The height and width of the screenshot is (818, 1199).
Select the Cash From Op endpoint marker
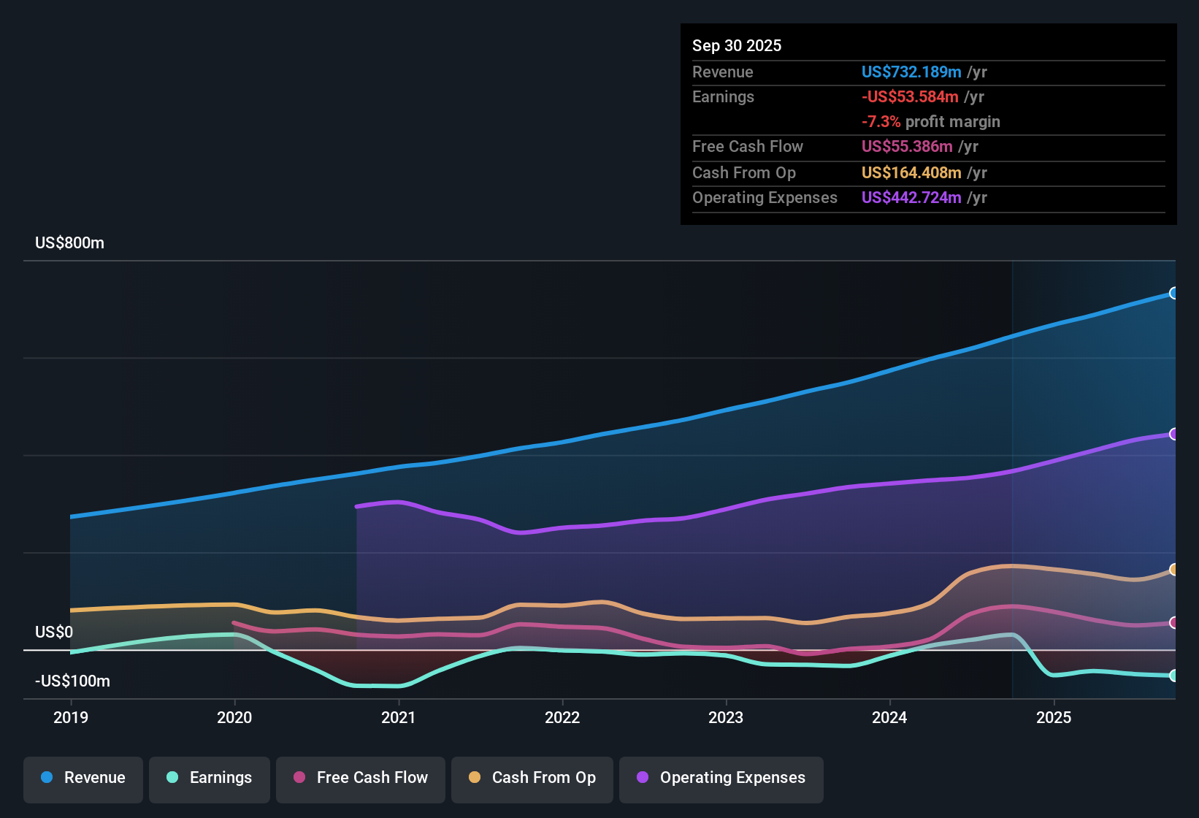coord(1174,570)
